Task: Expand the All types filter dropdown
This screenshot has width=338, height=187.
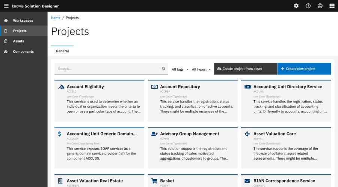Action: pos(201,69)
